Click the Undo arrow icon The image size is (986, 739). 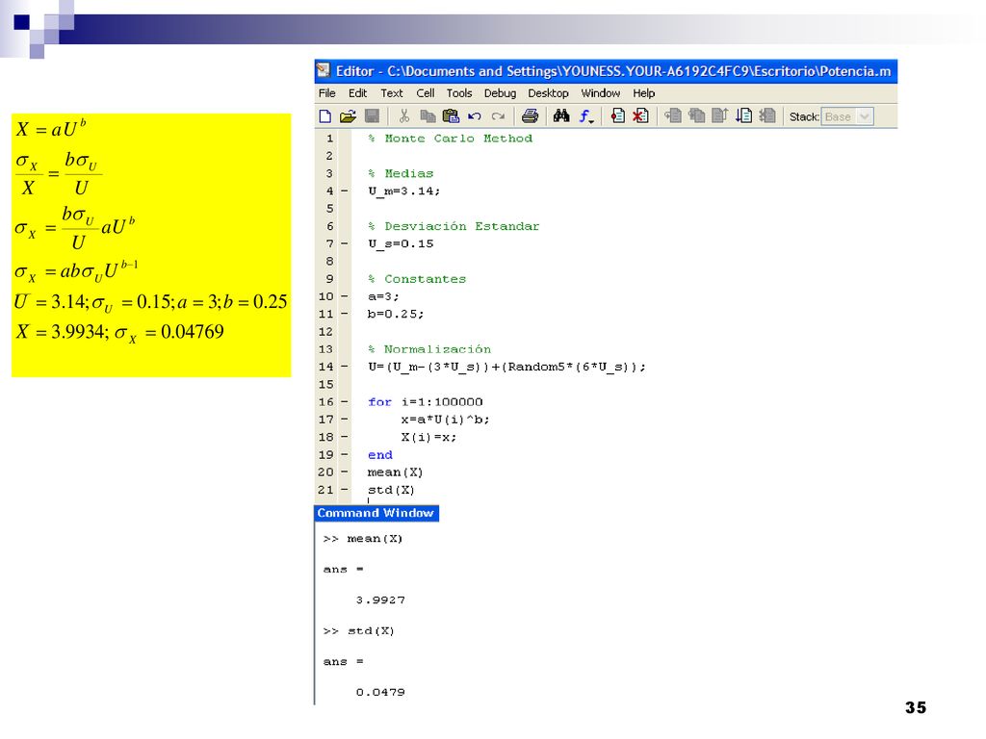pos(475,116)
